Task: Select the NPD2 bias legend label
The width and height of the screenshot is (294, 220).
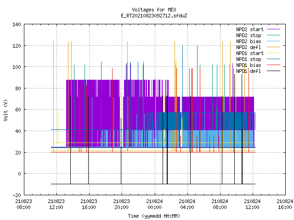Action: [249, 41]
